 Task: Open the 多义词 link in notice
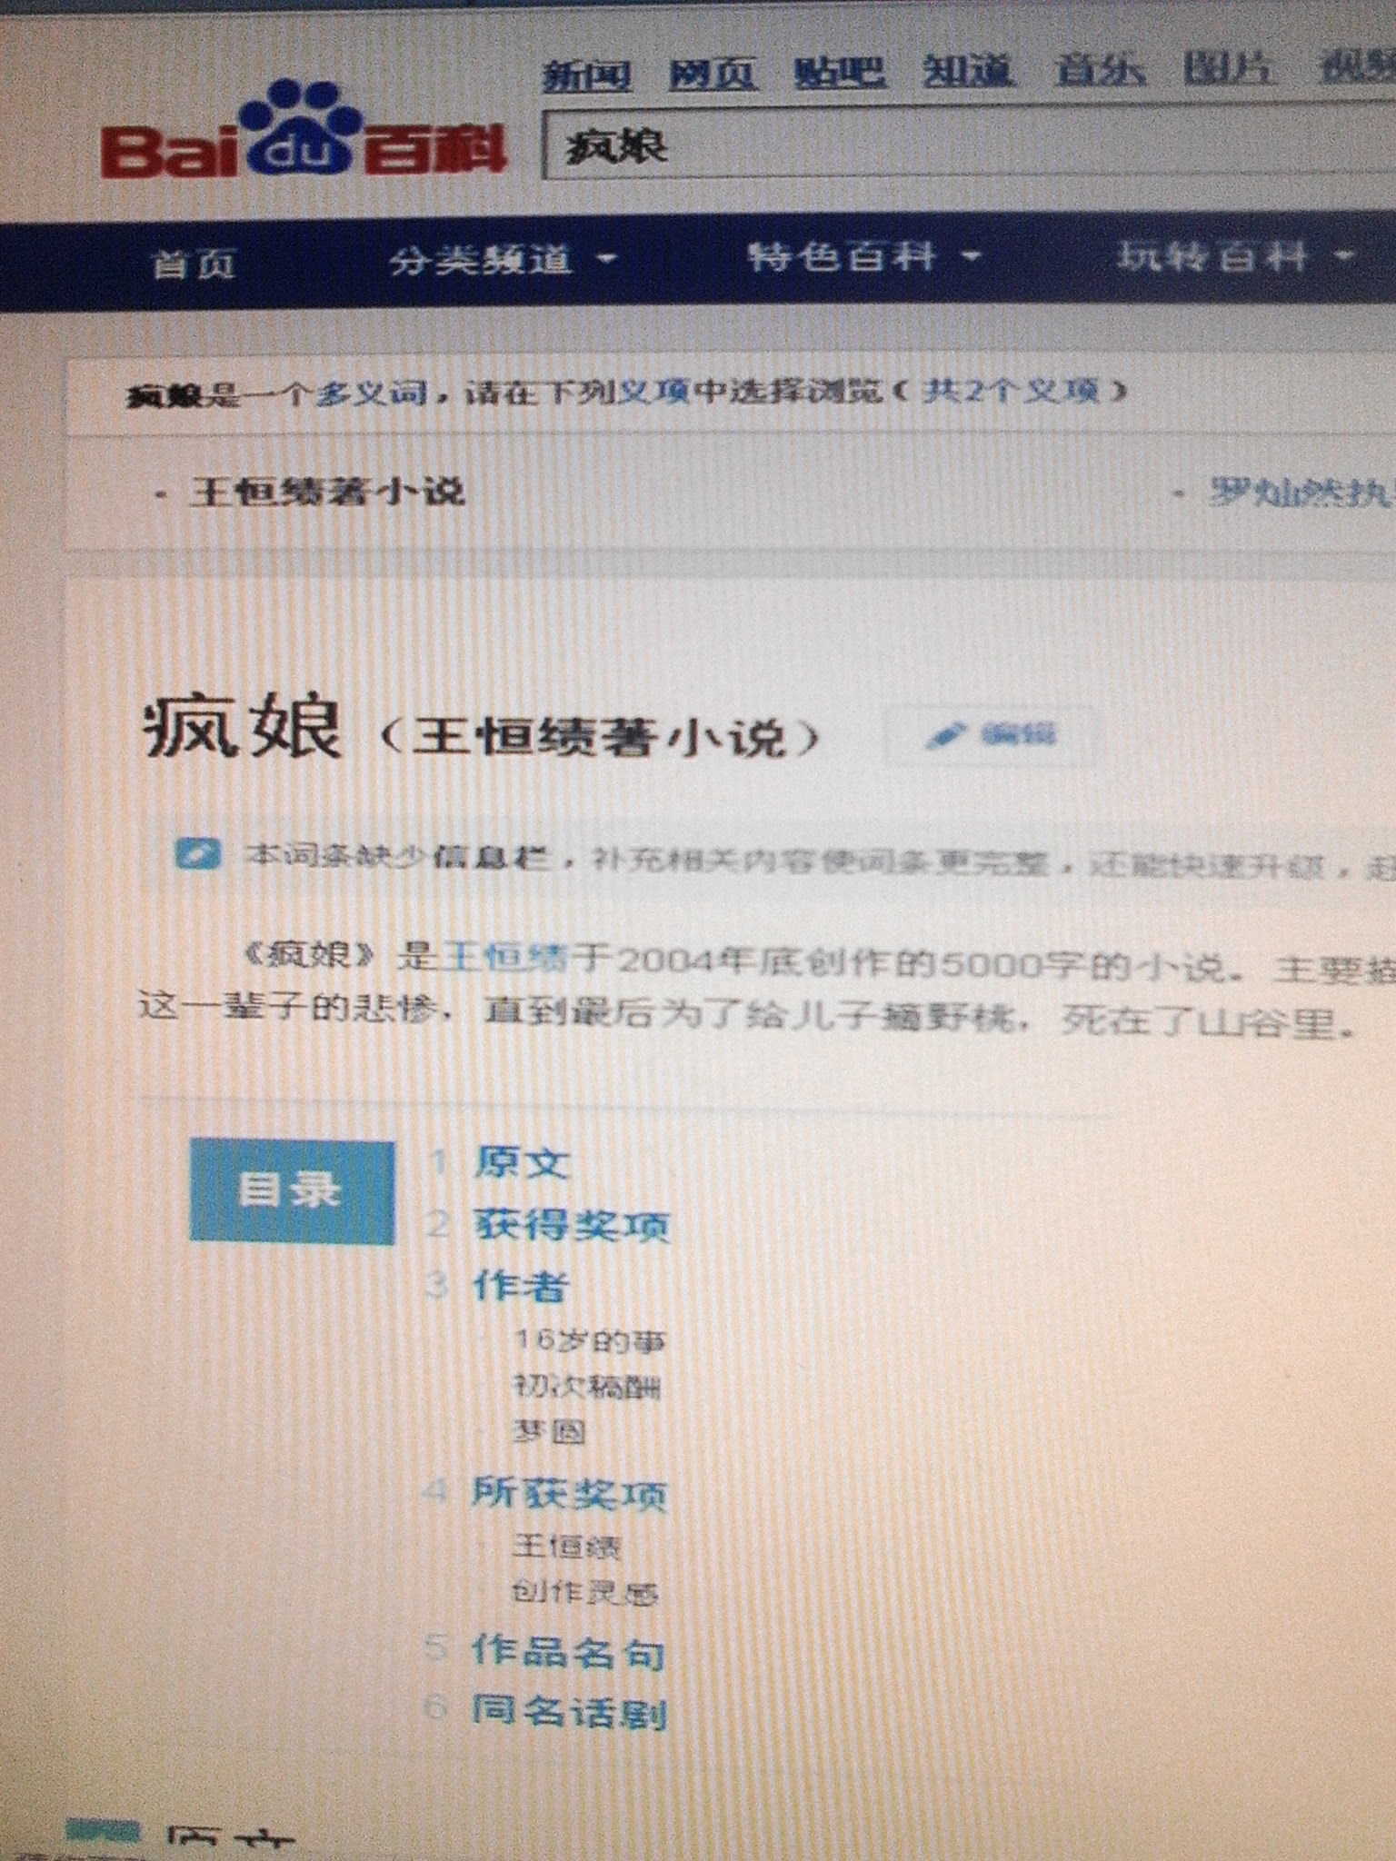click(x=371, y=393)
